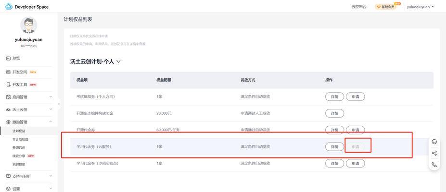Collapse the 激励管理 menu chevron

click(51, 122)
